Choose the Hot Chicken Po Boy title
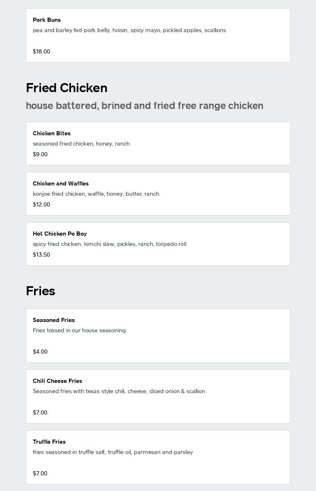The height and width of the screenshot is (491, 316). coord(60,234)
